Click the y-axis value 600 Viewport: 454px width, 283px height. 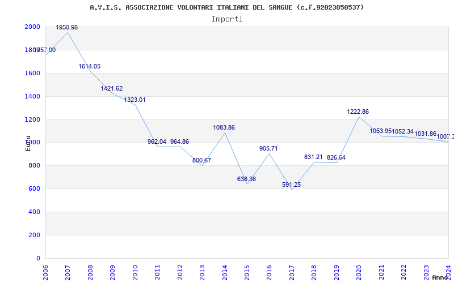coord(34,189)
